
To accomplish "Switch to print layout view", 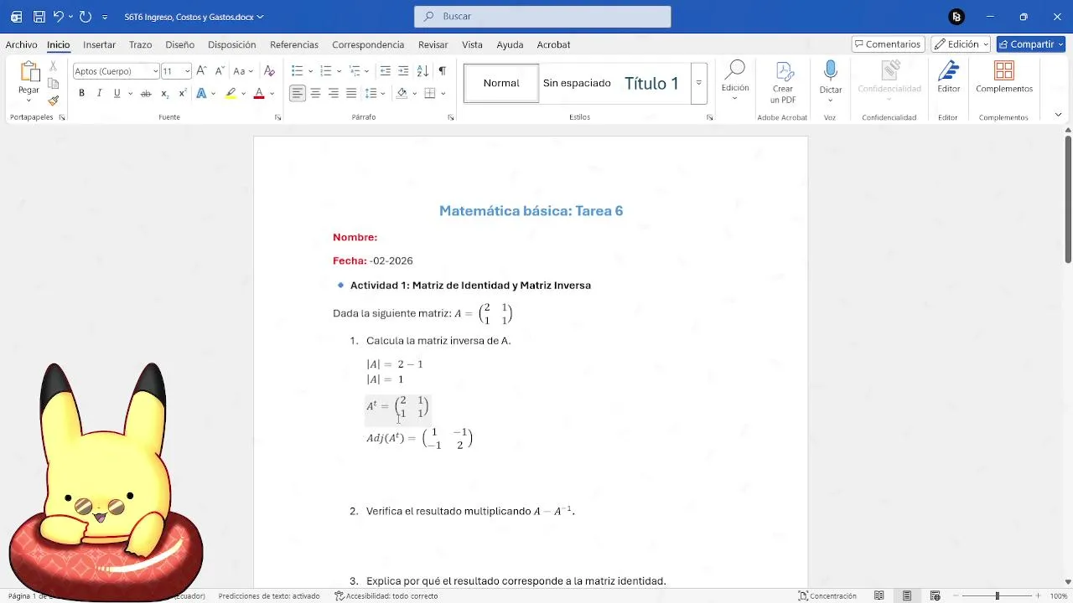I will [907, 596].
